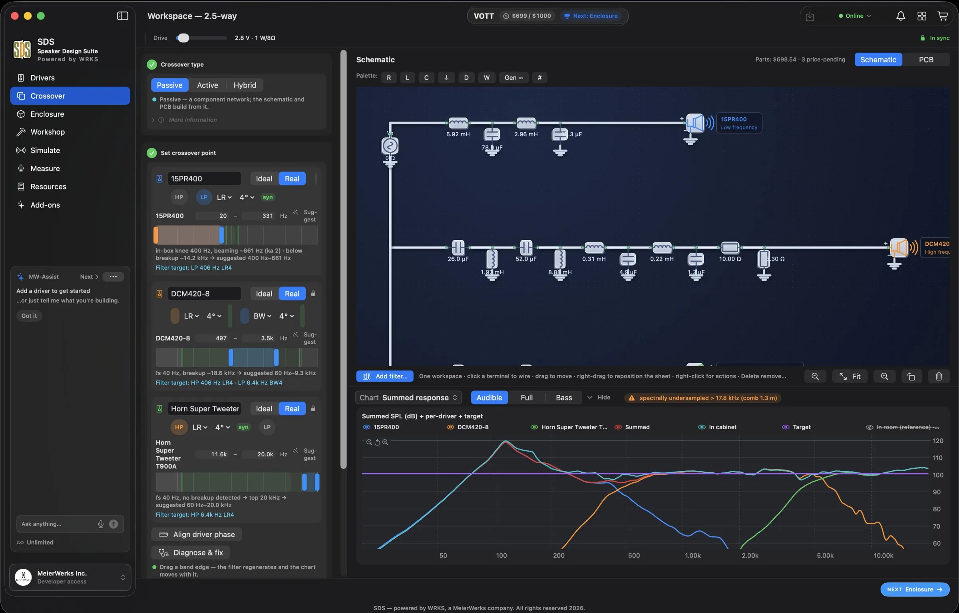Zoom in the schematic view
The image size is (959, 613).
[884, 376]
